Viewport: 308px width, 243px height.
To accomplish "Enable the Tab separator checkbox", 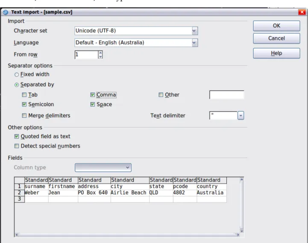I will 24,95.
